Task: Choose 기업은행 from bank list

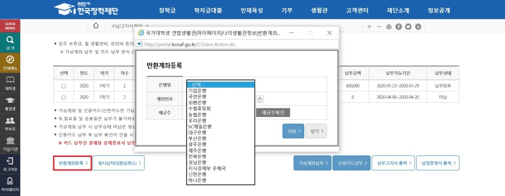Action: [x=221, y=91]
